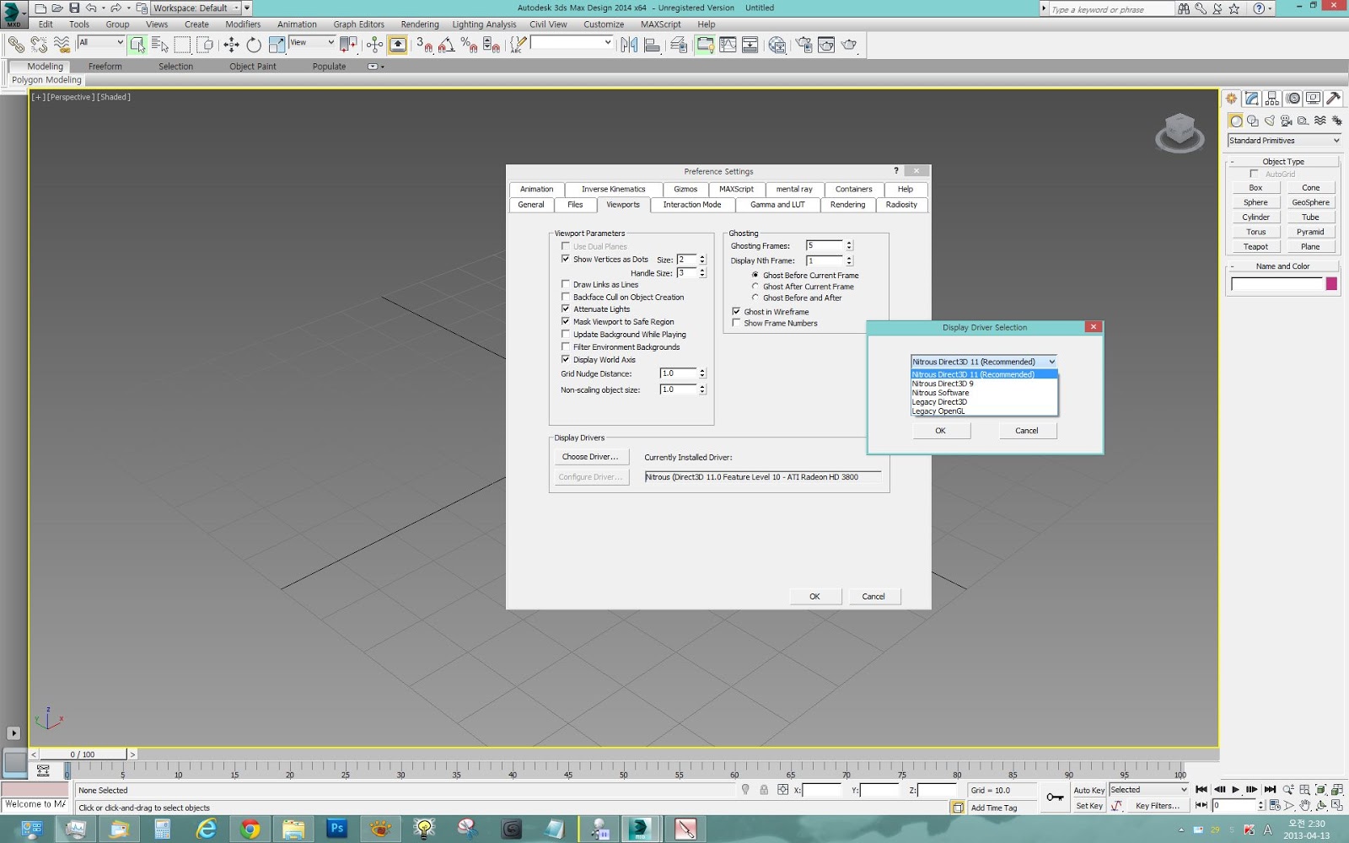
Task: Toggle the Angle Snap icon
Action: [447, 45]
